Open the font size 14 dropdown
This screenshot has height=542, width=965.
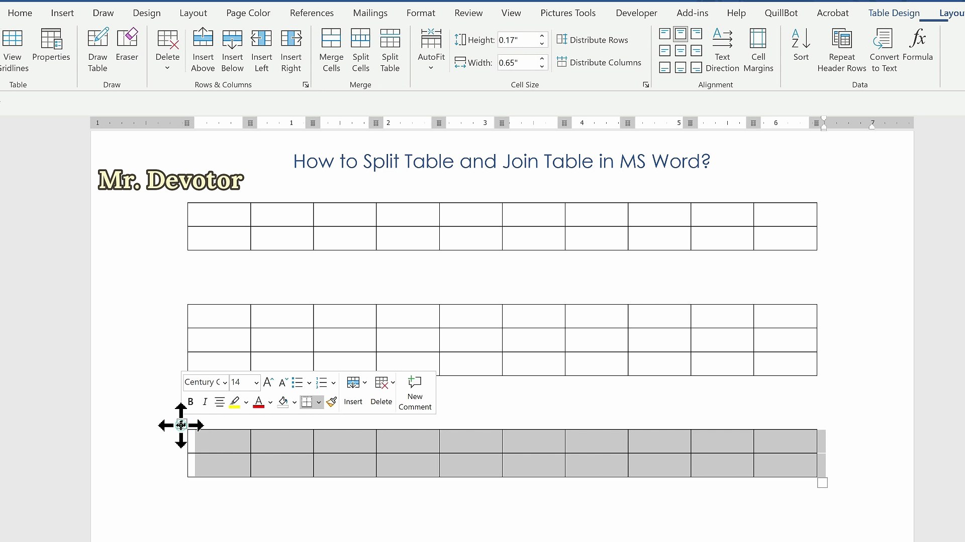pos(256,383)
